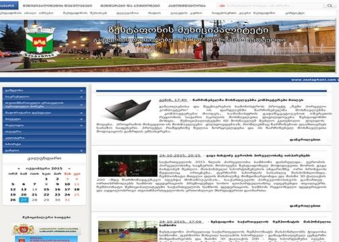This screenshot has height=242, width=339.
Task: Open the sports hall article thumbnail
Action: tap(128, 231)
